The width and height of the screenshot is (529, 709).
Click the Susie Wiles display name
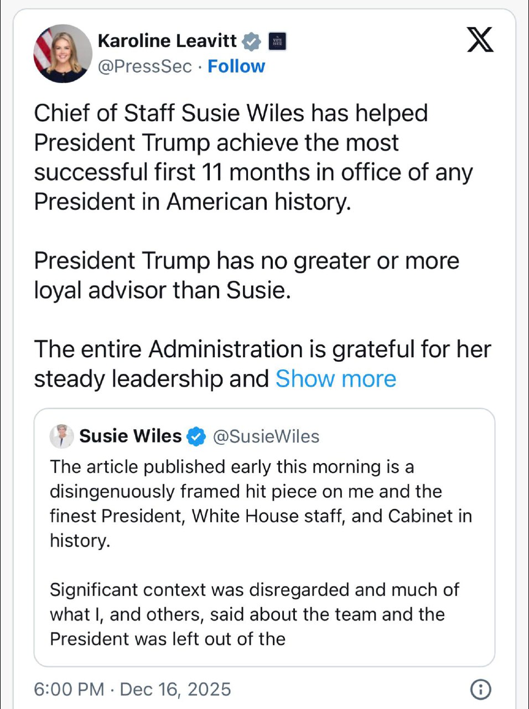pyautogui.click(x=131, y=436)
